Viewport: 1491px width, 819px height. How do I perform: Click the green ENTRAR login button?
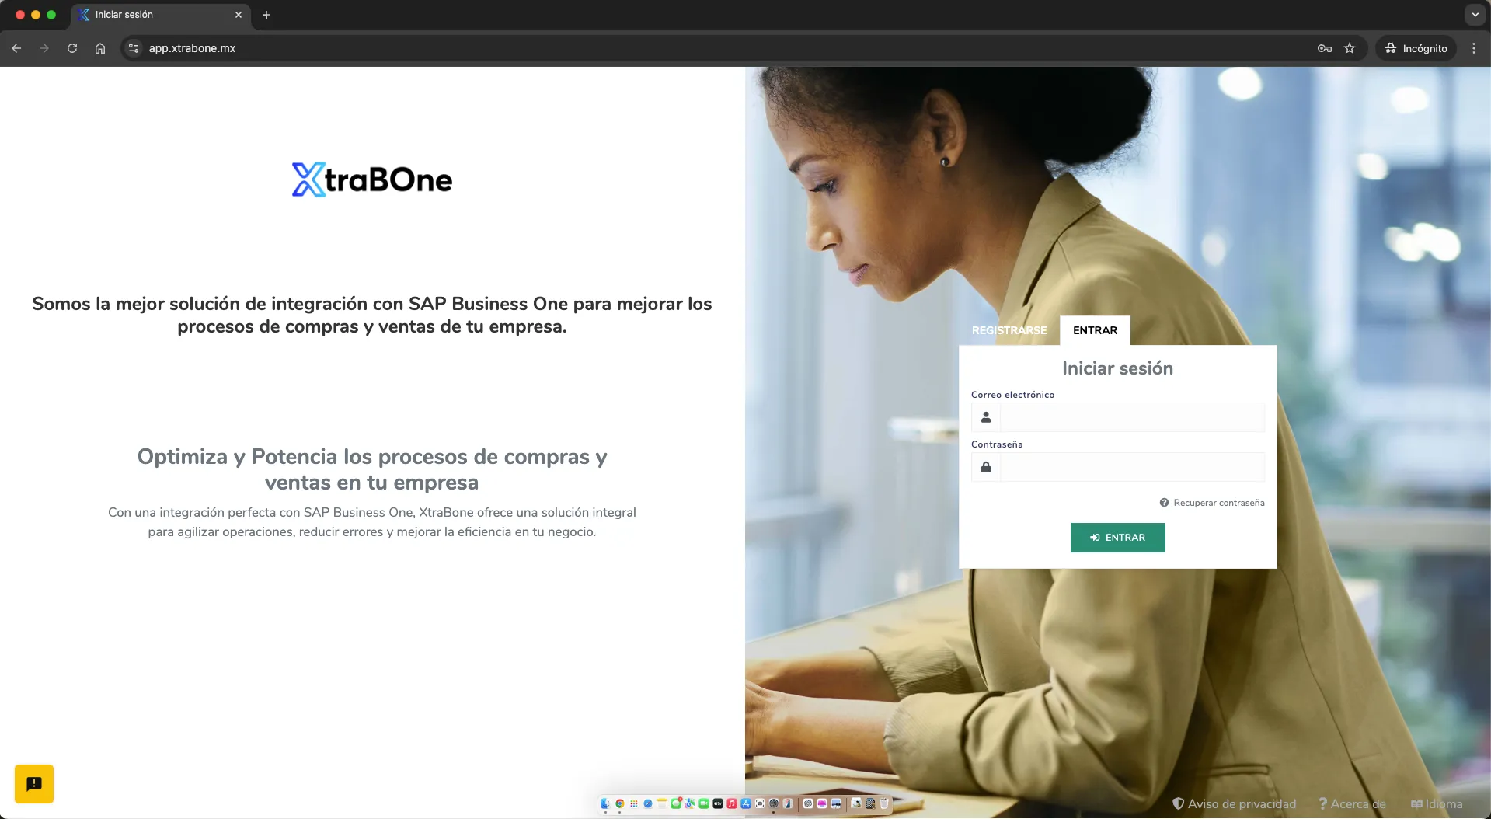coord(1117,537)
